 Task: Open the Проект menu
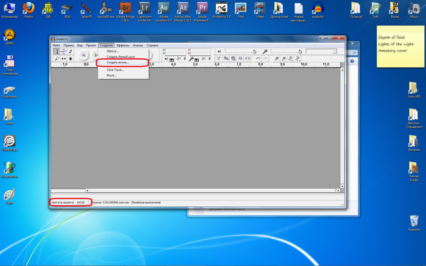click(91, 45)
